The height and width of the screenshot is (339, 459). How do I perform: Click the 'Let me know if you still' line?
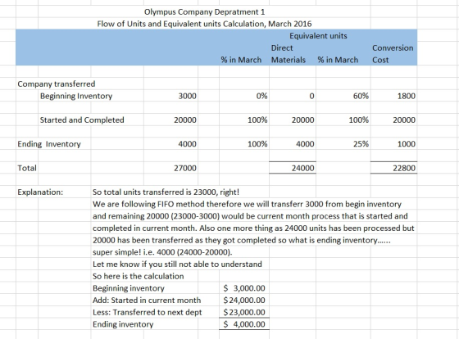click(177, 264)
